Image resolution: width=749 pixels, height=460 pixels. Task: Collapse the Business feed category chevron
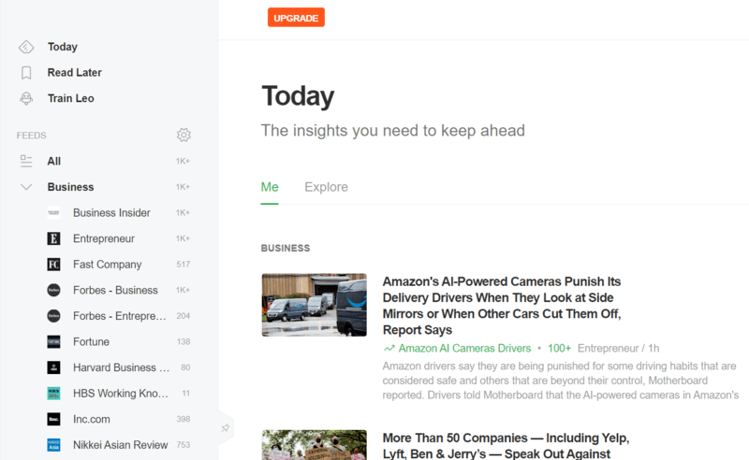pyautogui.click(x=26, y=187)
